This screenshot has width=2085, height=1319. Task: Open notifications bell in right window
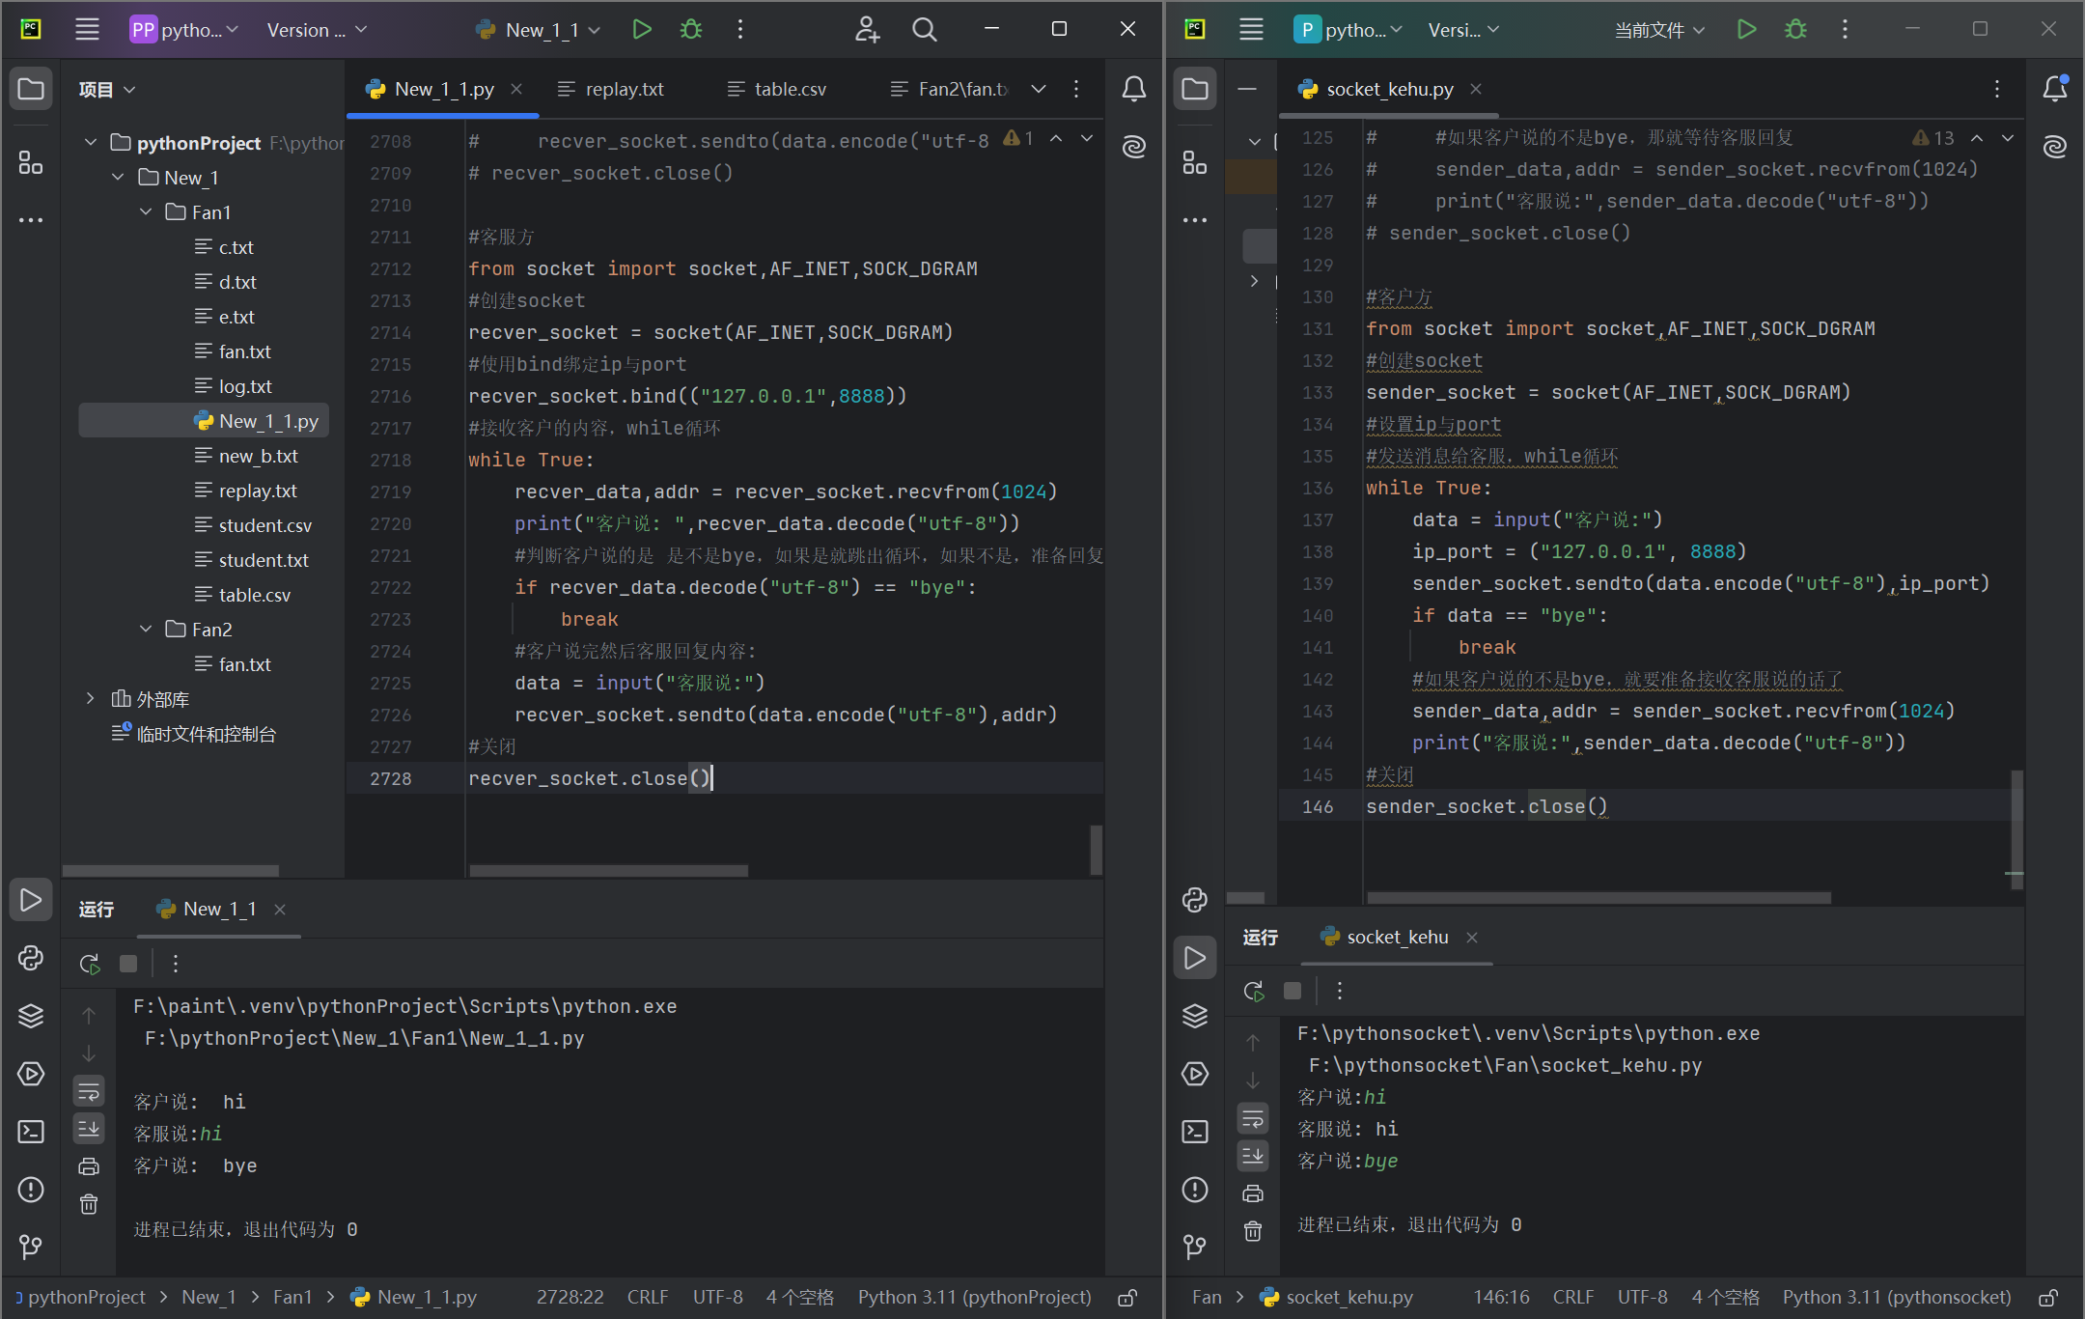[x=2055, y=89]
